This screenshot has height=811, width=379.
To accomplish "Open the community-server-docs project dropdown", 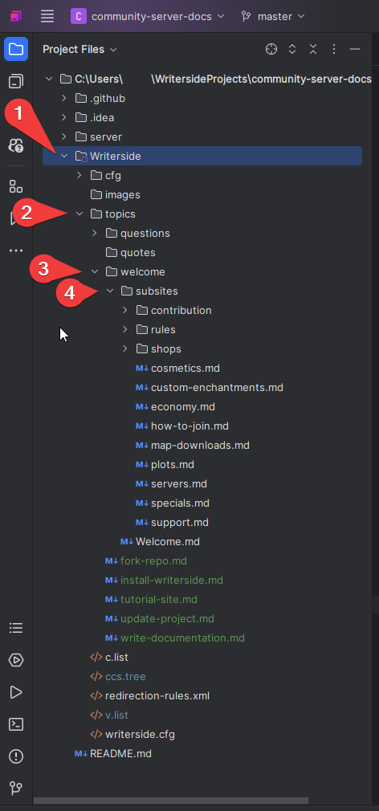I will pyautogui.click(x=148, y=17).
